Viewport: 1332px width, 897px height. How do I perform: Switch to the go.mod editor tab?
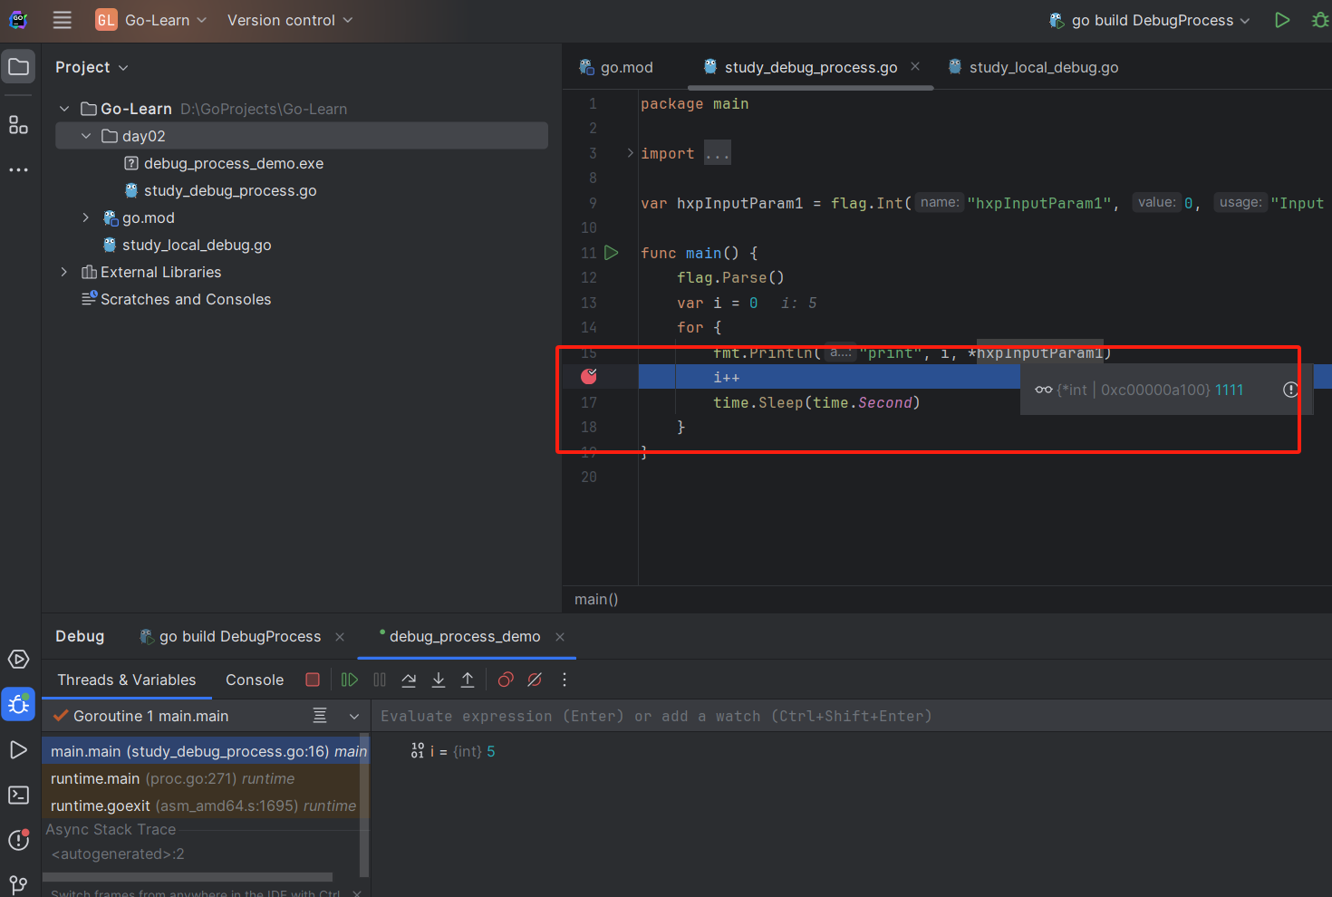[616, 67]
